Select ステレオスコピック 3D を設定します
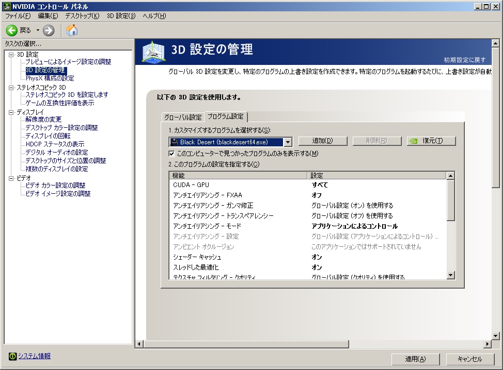 click(x=67, y=95)
